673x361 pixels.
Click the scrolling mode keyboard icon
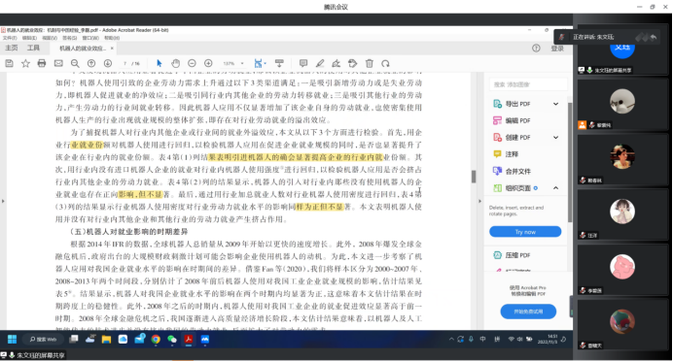click(x=279, y=63)
